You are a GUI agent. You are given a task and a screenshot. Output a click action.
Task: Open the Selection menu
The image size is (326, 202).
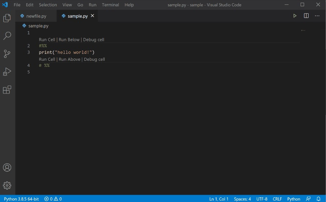pyautogui.click(x=48, y=5)
